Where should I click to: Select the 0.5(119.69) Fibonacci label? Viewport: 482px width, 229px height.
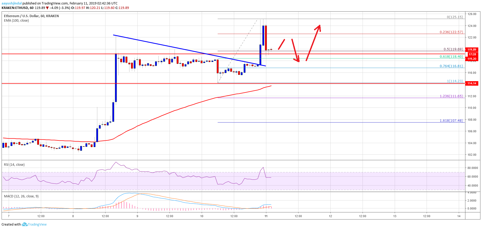(x=453, y=49)
